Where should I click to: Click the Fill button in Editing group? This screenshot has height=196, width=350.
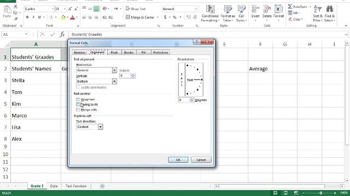[x=294, y=13]
